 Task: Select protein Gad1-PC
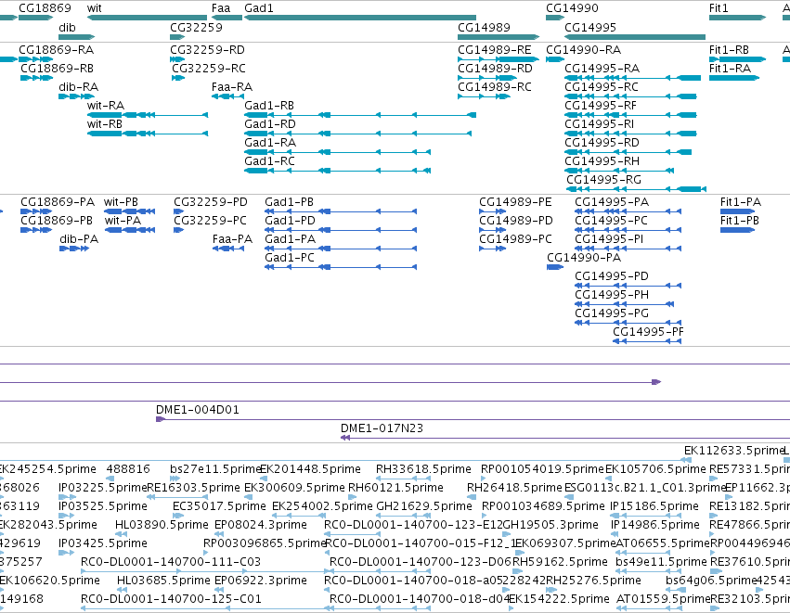(x=341, y=267)
